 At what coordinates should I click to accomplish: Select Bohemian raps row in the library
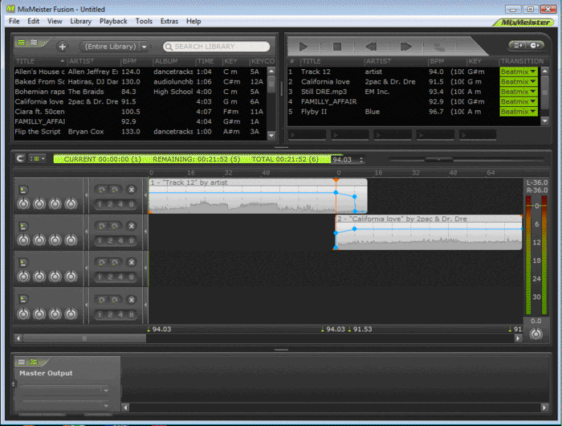coord(140,92)
